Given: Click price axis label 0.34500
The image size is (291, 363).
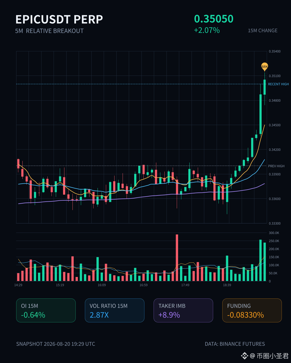Looking at the screenshot, I should [x=275, y=125].
